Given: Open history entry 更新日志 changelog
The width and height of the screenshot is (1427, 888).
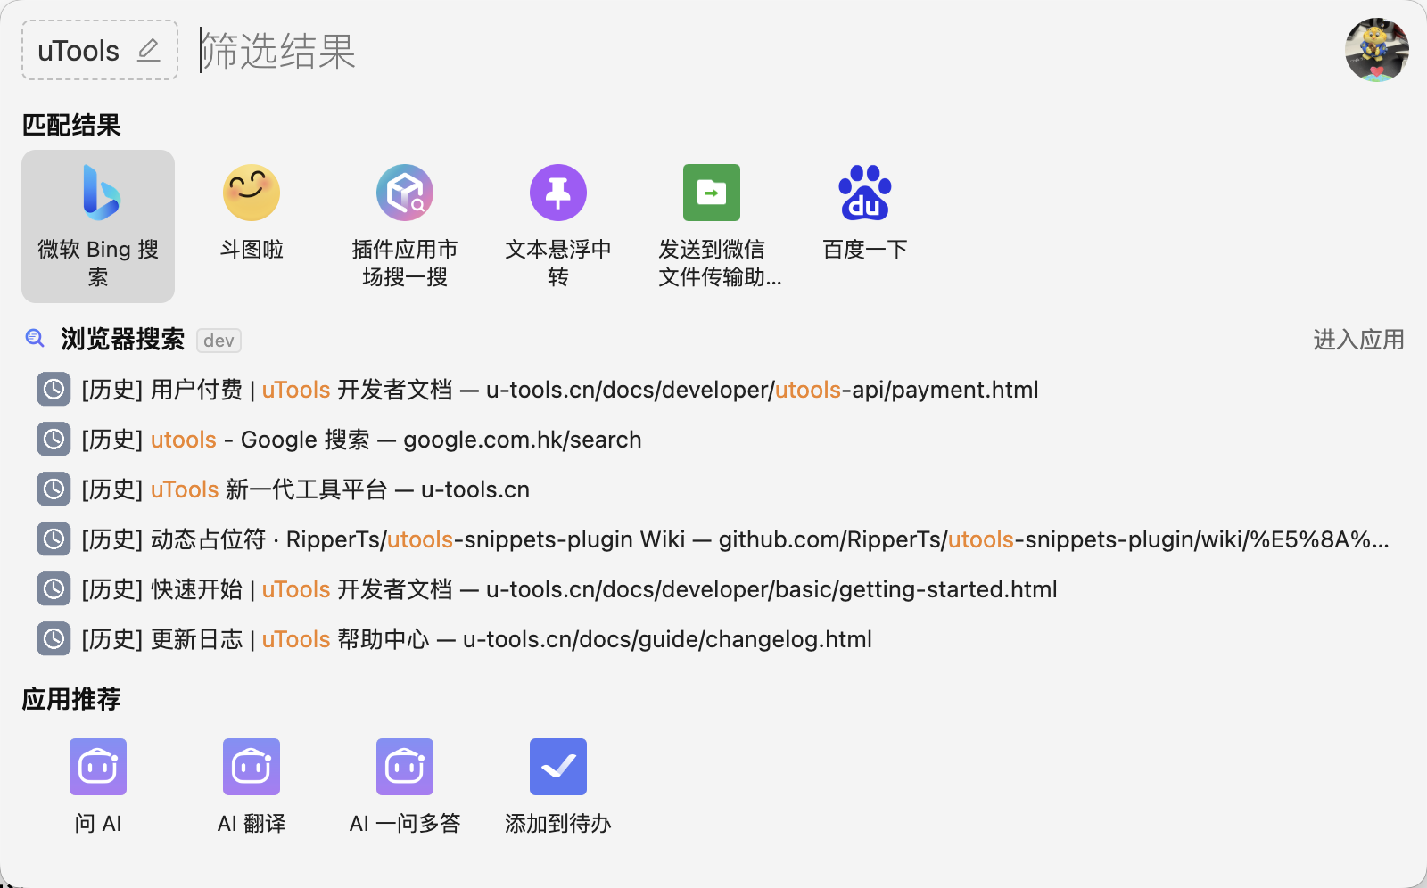Looking at the screenshot, I should 713,639.
